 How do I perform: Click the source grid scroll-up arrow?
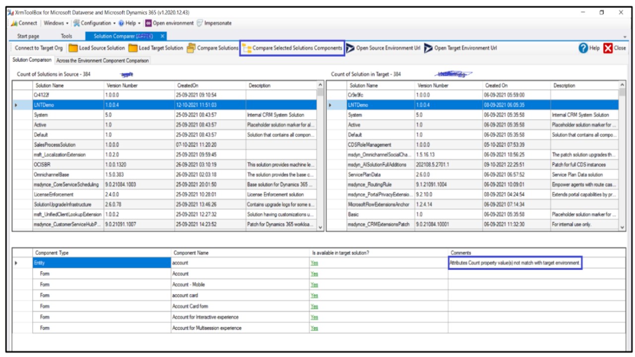(320, 85)
